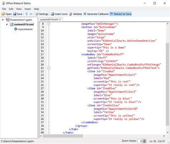Click line number 17 in the gutter

(x=42, y=54)
